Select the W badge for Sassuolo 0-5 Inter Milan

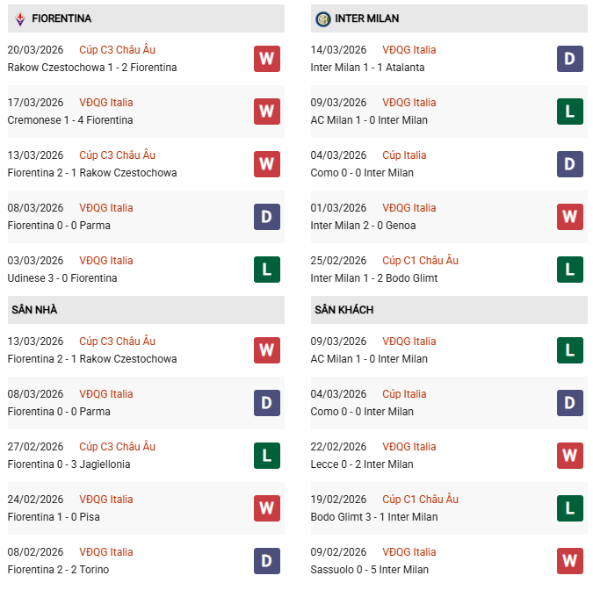[570, 561]
